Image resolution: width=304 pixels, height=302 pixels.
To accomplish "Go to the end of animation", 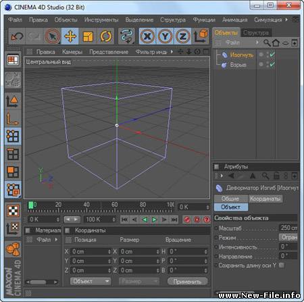I will point(174,220).
